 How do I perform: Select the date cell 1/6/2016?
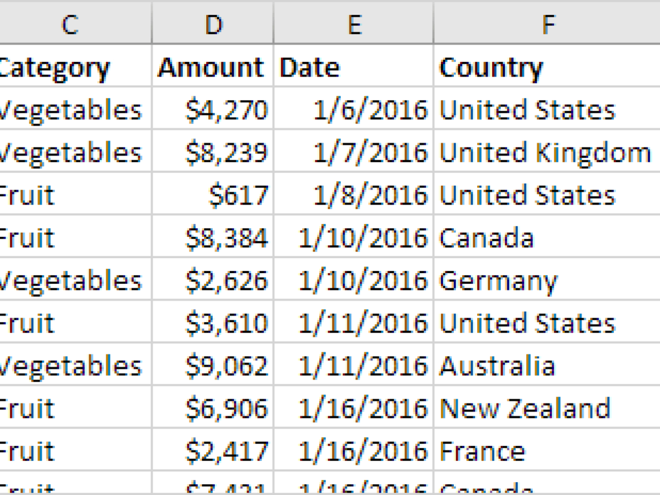pos(370,110)
